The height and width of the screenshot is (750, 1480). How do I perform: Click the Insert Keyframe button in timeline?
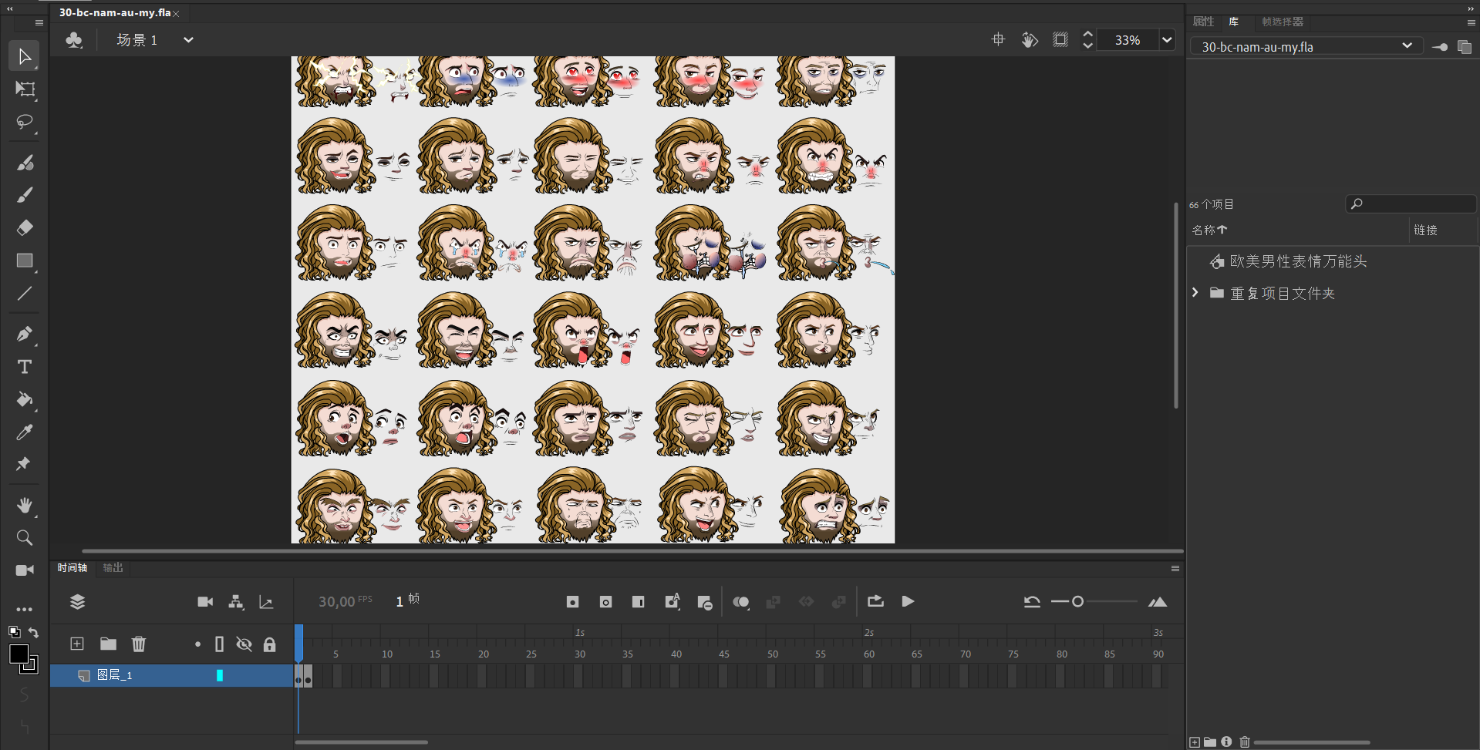tap(572, 602)
